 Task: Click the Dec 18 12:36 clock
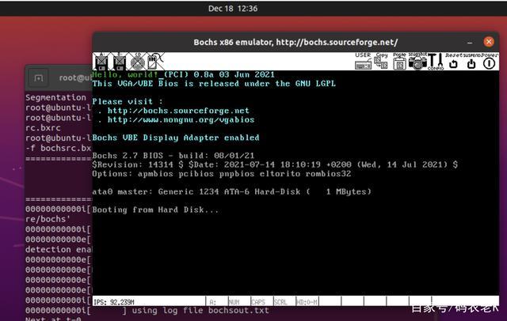[233, 9]
